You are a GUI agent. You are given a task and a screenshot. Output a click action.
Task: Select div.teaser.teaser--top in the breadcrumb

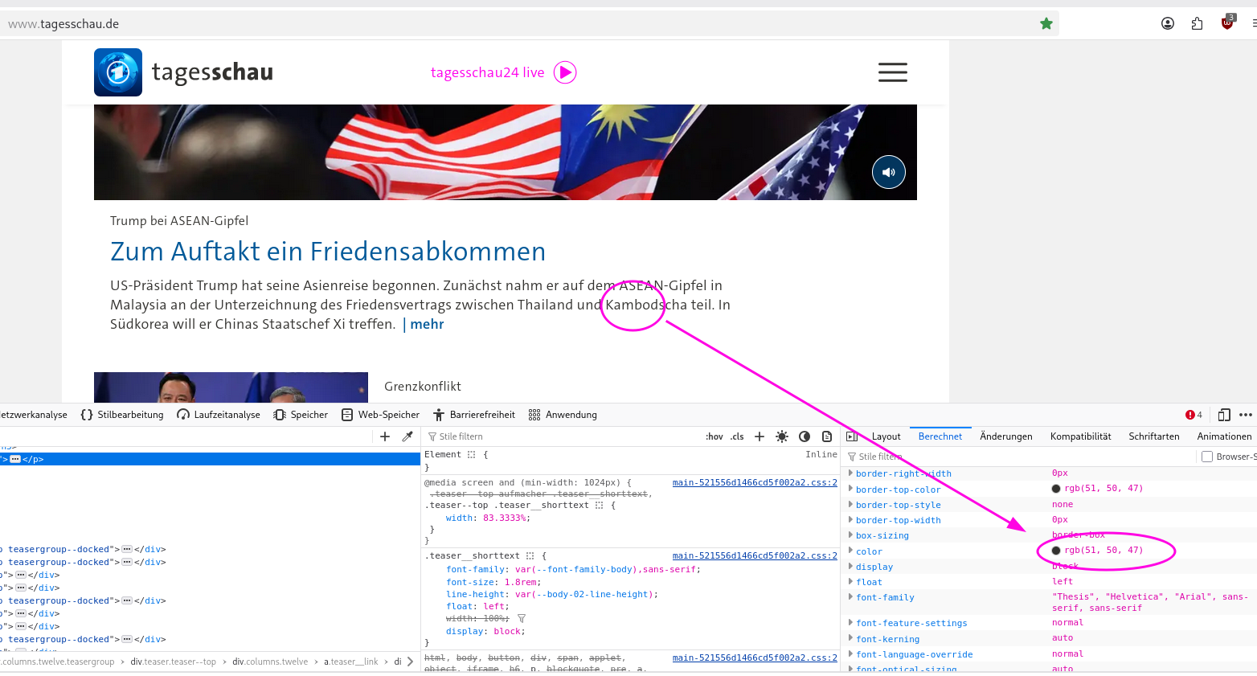pyautogui.click(x=174, y=662)
